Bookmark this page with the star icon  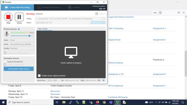tap(160, 13)
